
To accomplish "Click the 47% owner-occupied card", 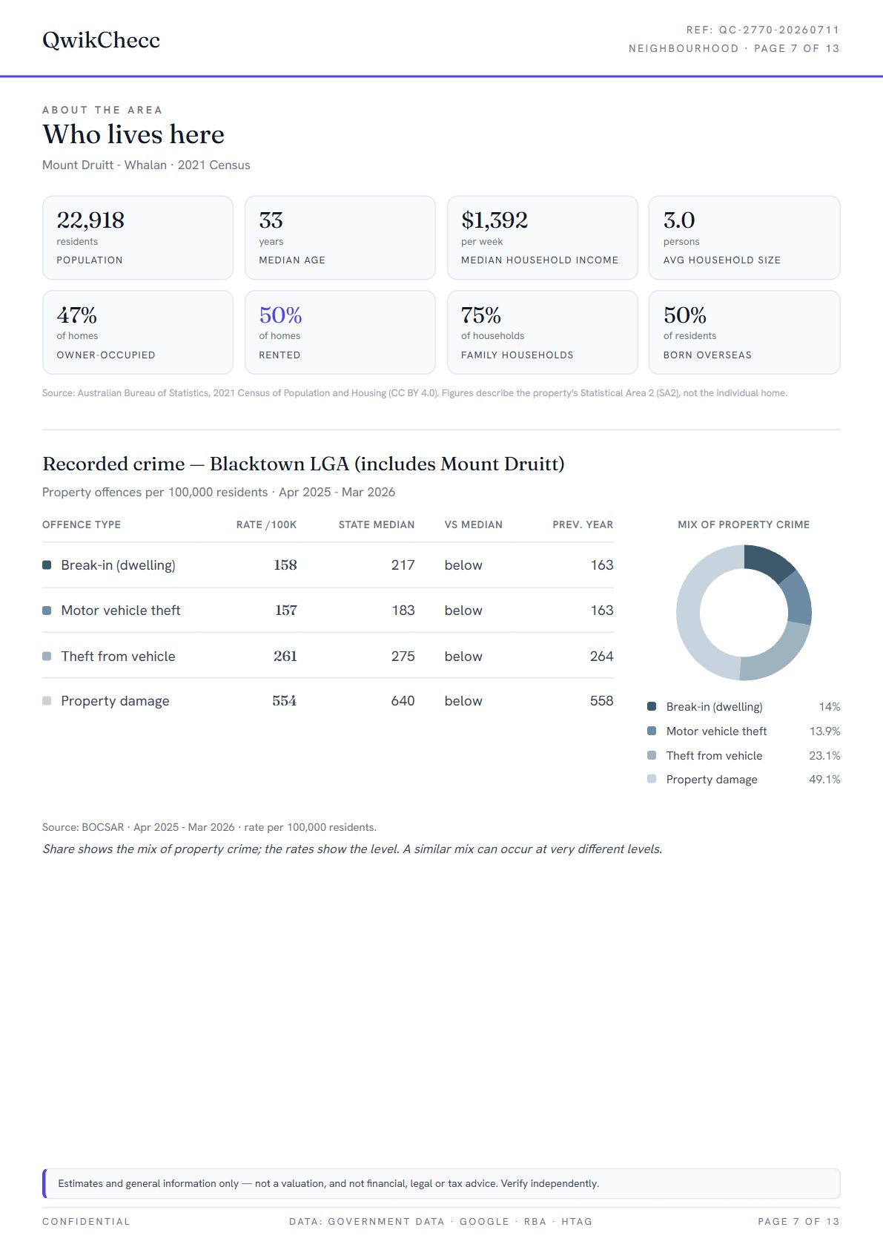I will point(138,332).
